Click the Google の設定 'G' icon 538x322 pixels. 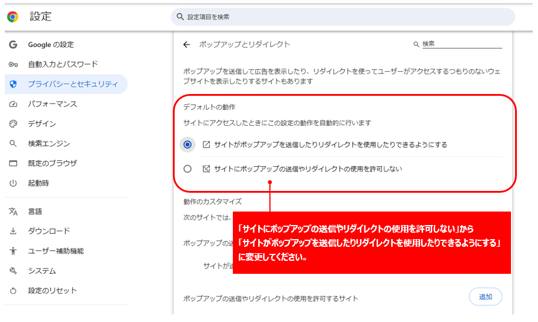[14, 45]
